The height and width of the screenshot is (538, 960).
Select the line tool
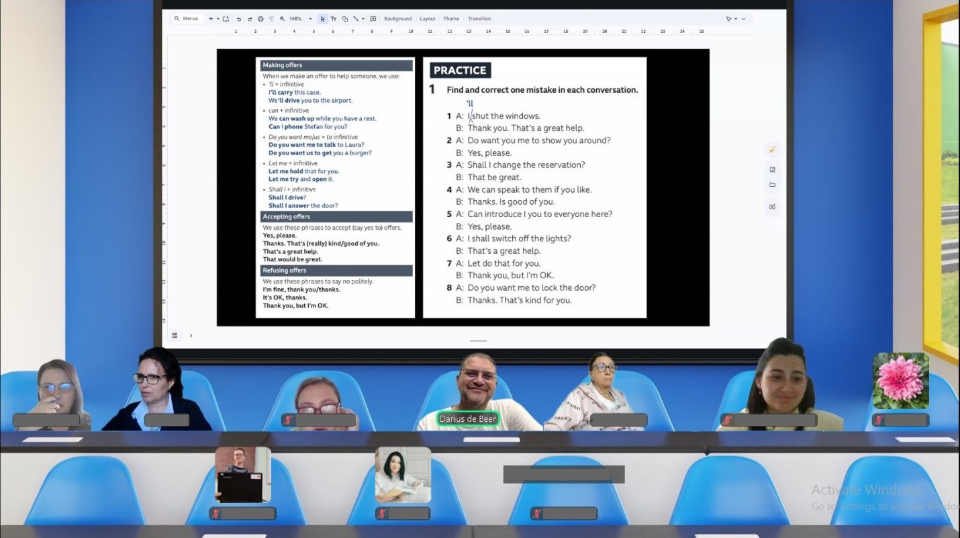(356, 19)
